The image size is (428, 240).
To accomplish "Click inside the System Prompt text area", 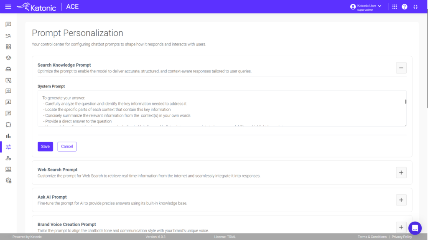I will (x=222, y=108).
